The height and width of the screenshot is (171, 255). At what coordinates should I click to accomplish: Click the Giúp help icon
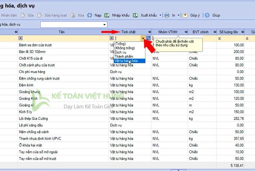click(207, 15)
